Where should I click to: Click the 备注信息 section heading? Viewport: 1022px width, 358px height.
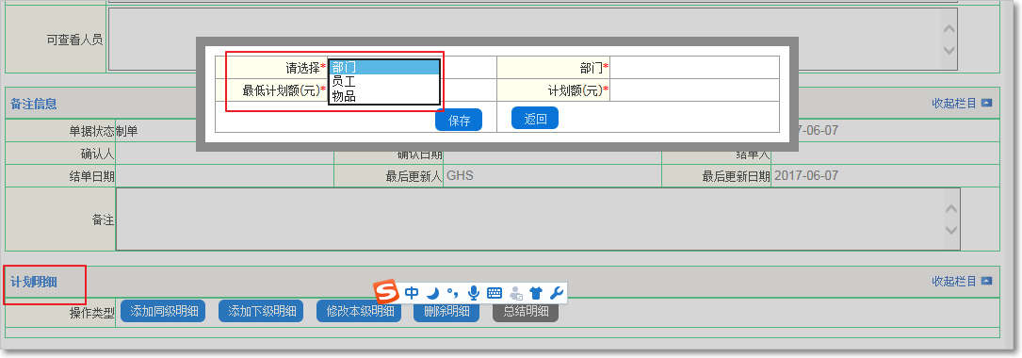pos(33,104)
